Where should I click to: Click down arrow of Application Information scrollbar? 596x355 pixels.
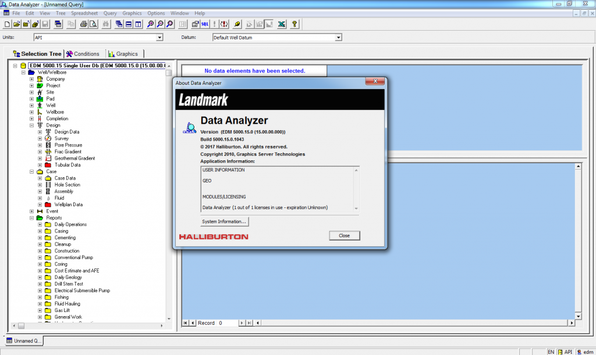(356, 208)
